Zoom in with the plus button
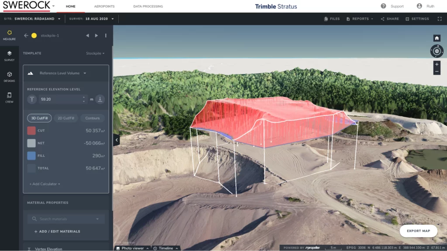Screen dimensions: 447x251 [437, 64]
